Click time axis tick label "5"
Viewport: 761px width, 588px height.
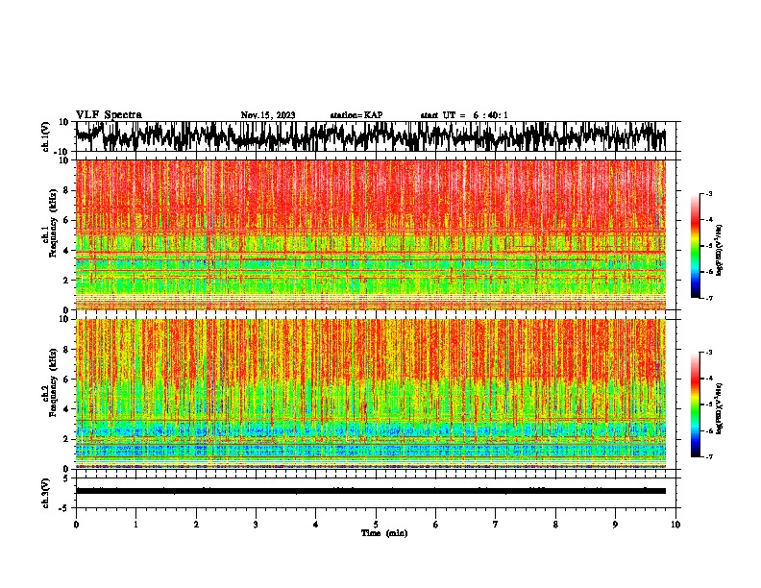[x=376, y=525]
